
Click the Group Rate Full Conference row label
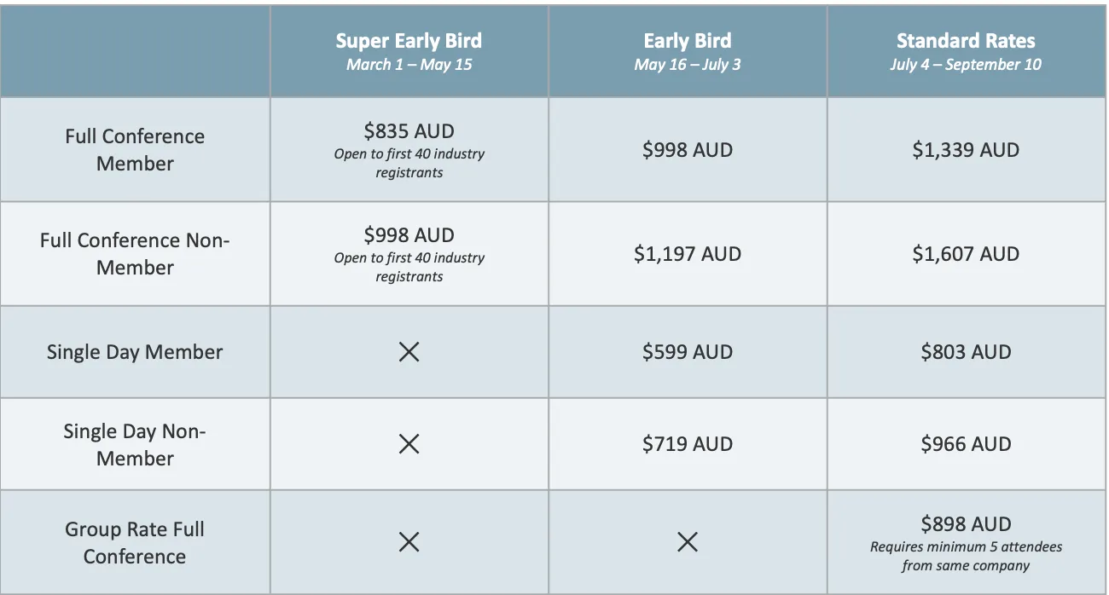click(x=135, y=542)
